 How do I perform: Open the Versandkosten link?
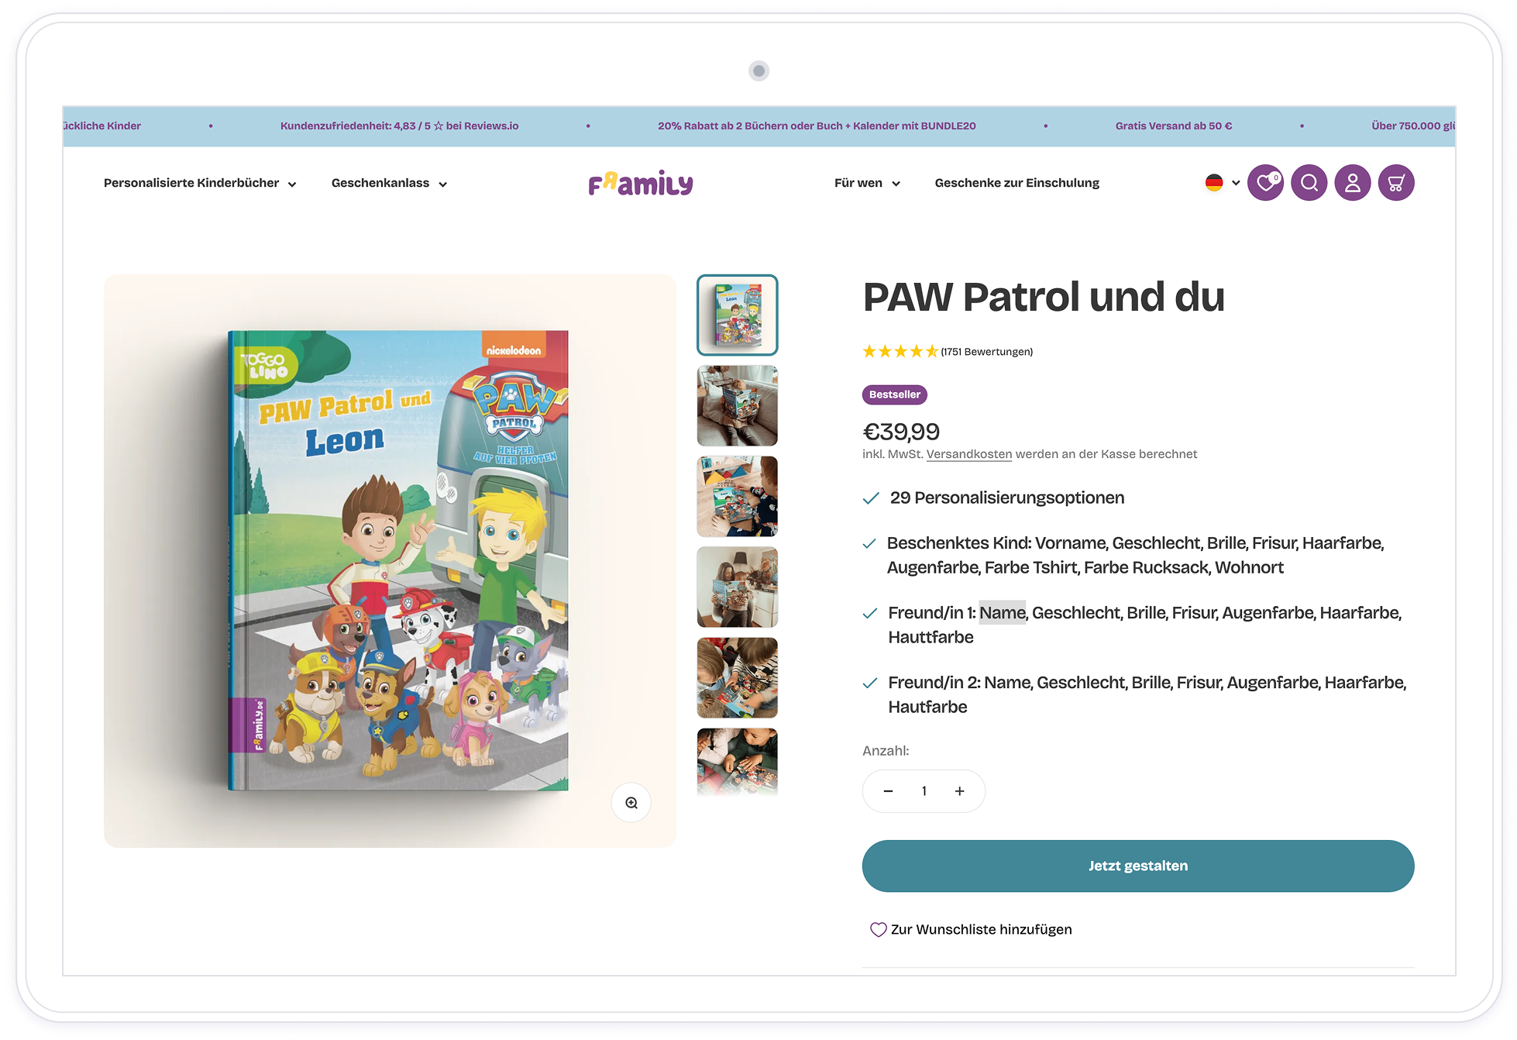(x=969, y=454)
